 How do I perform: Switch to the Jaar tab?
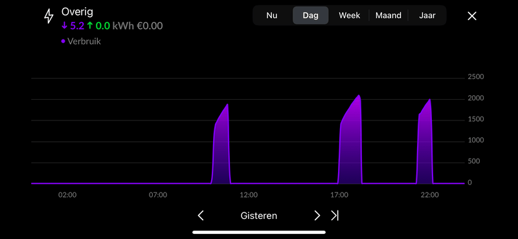[x=427, y=15]
